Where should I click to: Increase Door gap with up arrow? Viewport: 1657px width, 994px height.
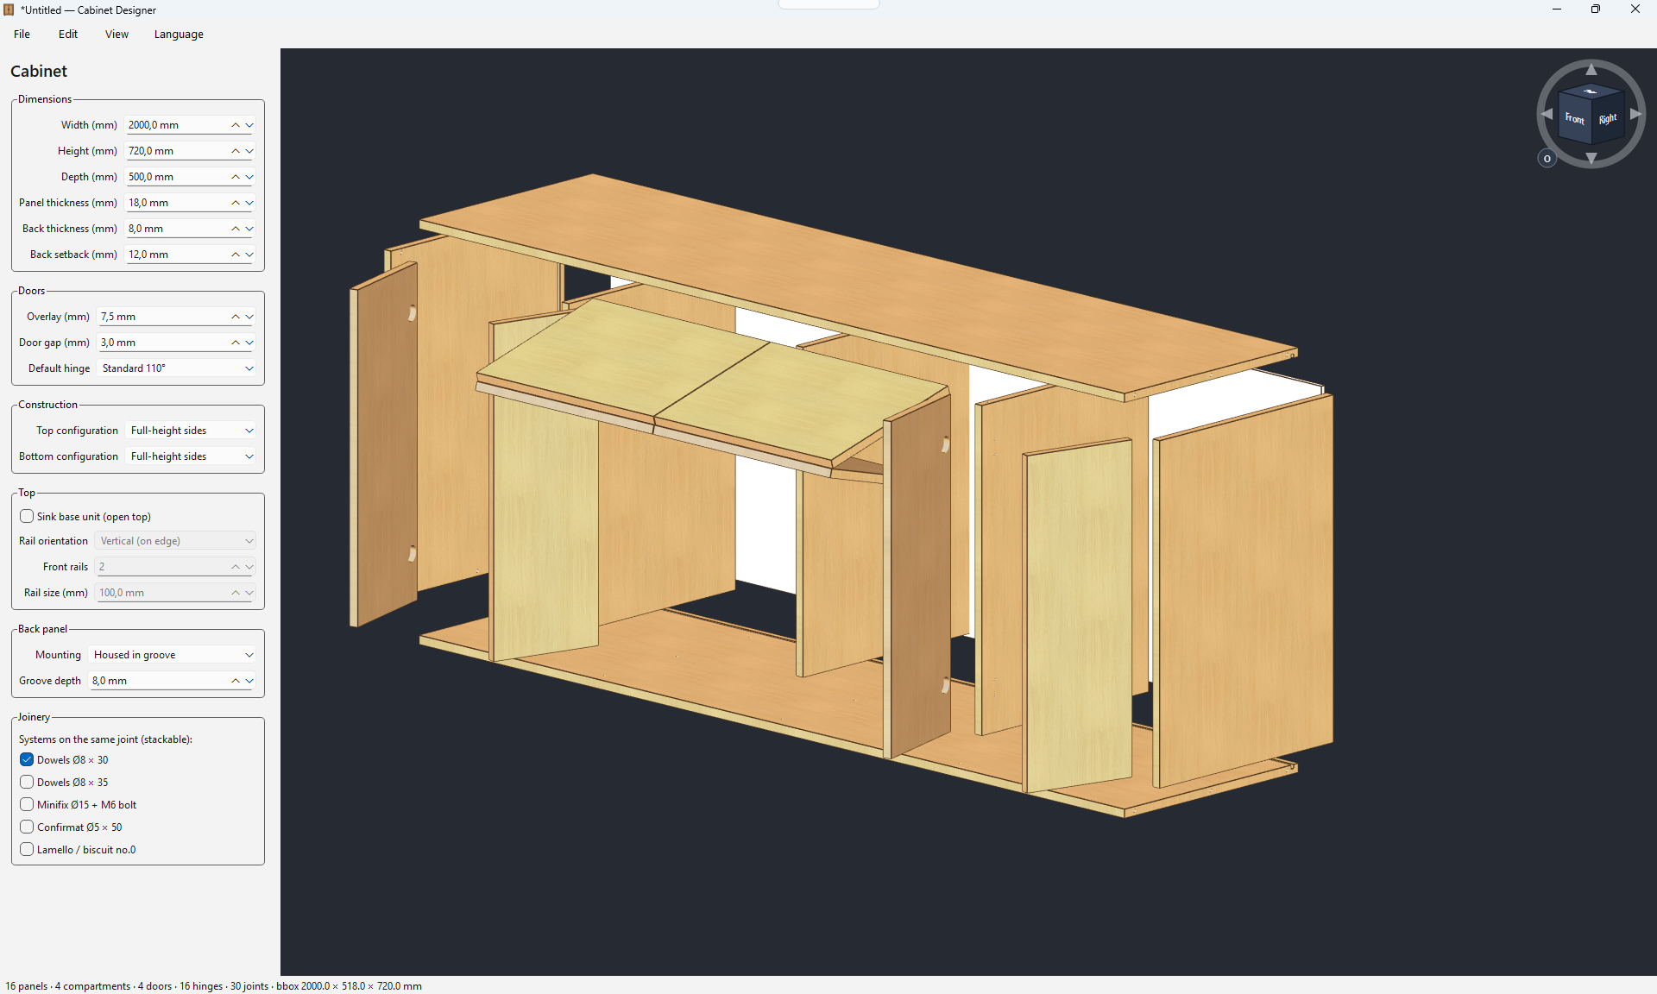click(x=235, y=343)
